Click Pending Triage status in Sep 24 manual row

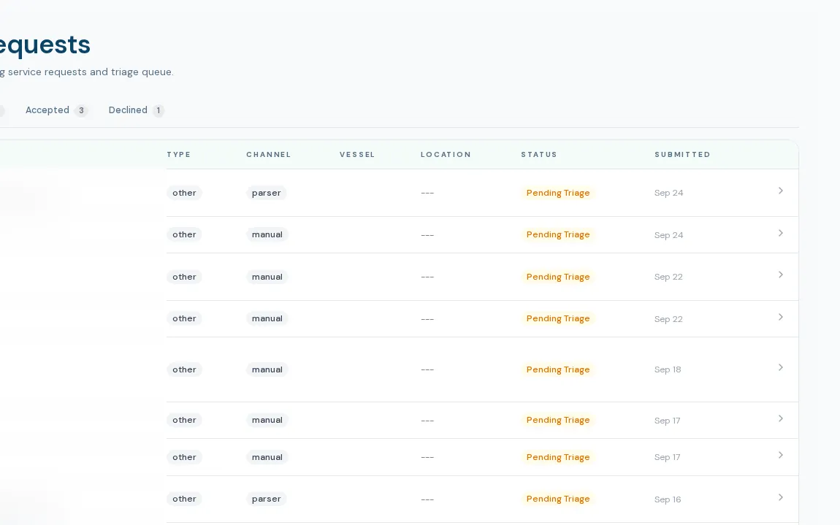point(557,234)
